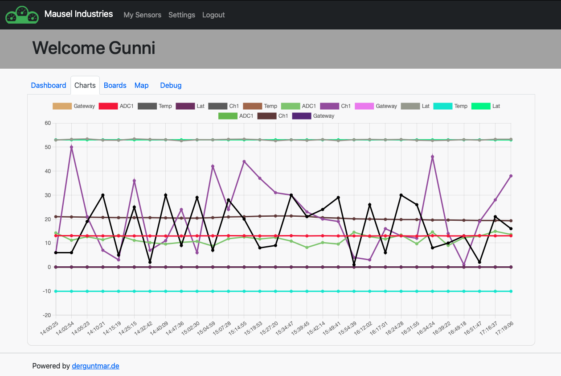This screenshot has width=561, height=376.
Task: Toggle the dark gray Temp legend swatch
Action: (148, 106)
